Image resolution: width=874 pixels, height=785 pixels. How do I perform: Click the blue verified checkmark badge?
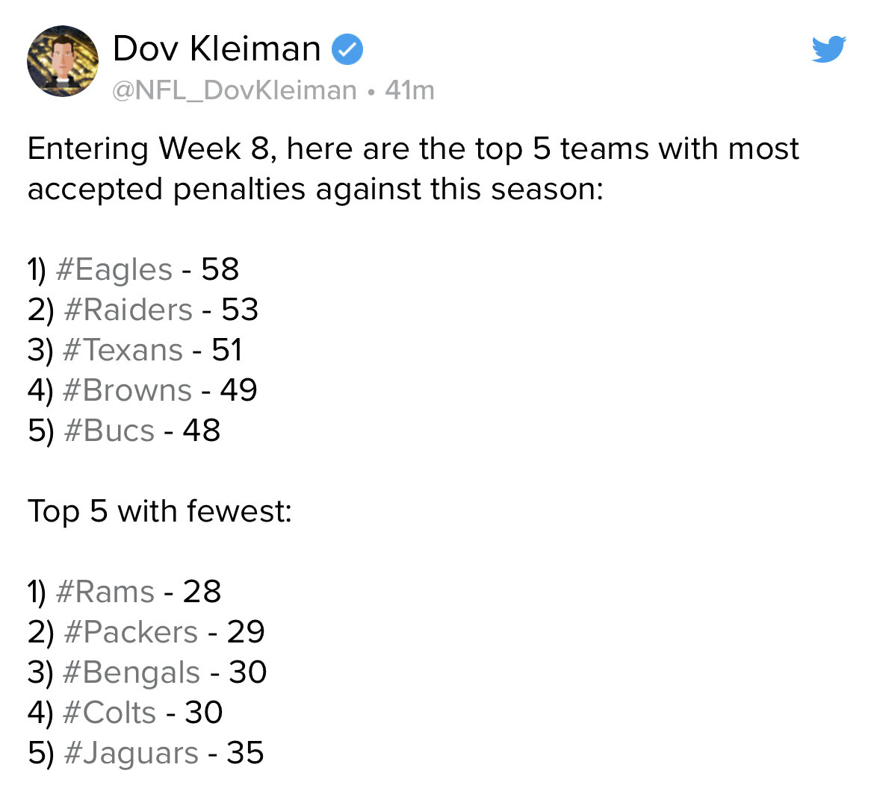pos(347,49)
